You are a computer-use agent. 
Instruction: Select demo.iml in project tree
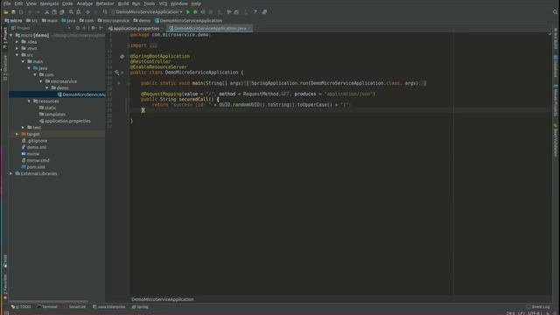coord(34,147)
